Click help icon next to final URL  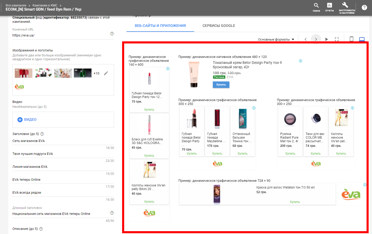point(112,34)
